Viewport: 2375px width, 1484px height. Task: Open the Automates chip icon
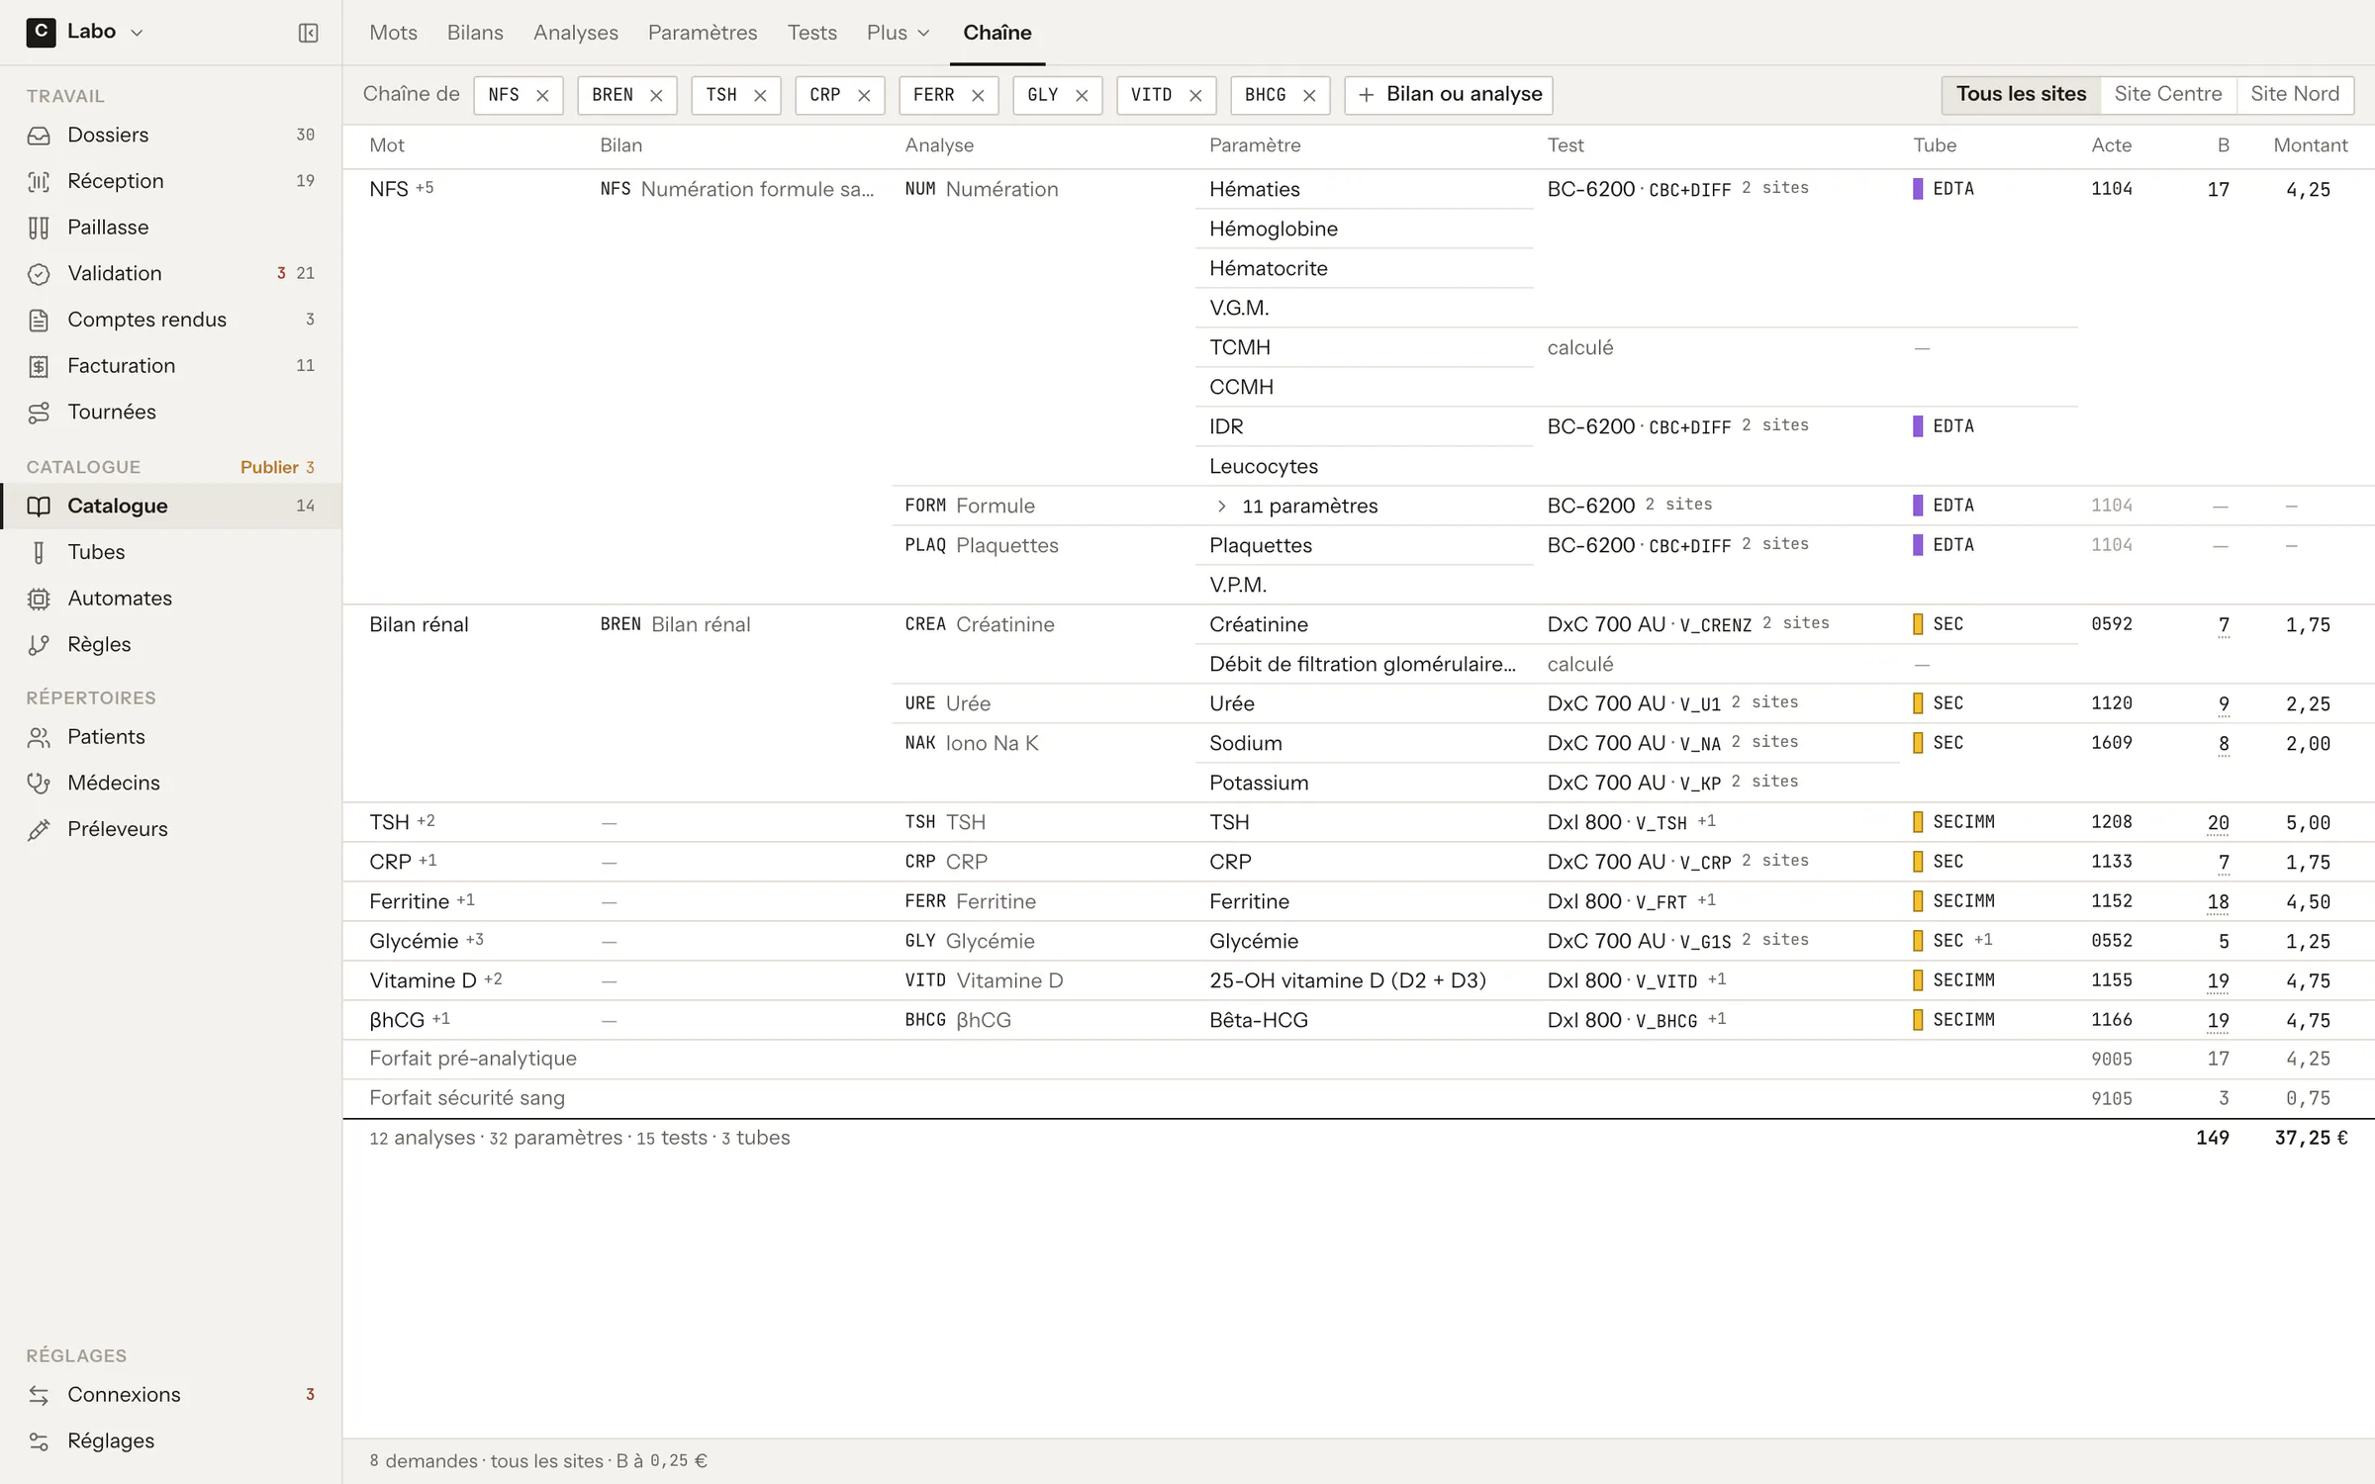pos(39,599)
